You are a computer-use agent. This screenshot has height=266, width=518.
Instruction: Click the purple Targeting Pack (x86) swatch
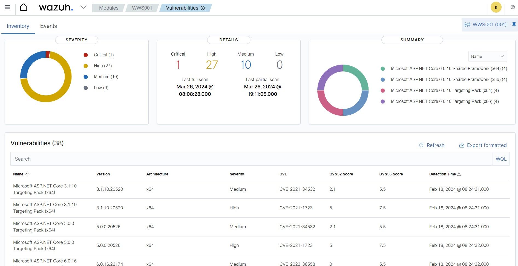pos(383,102)
